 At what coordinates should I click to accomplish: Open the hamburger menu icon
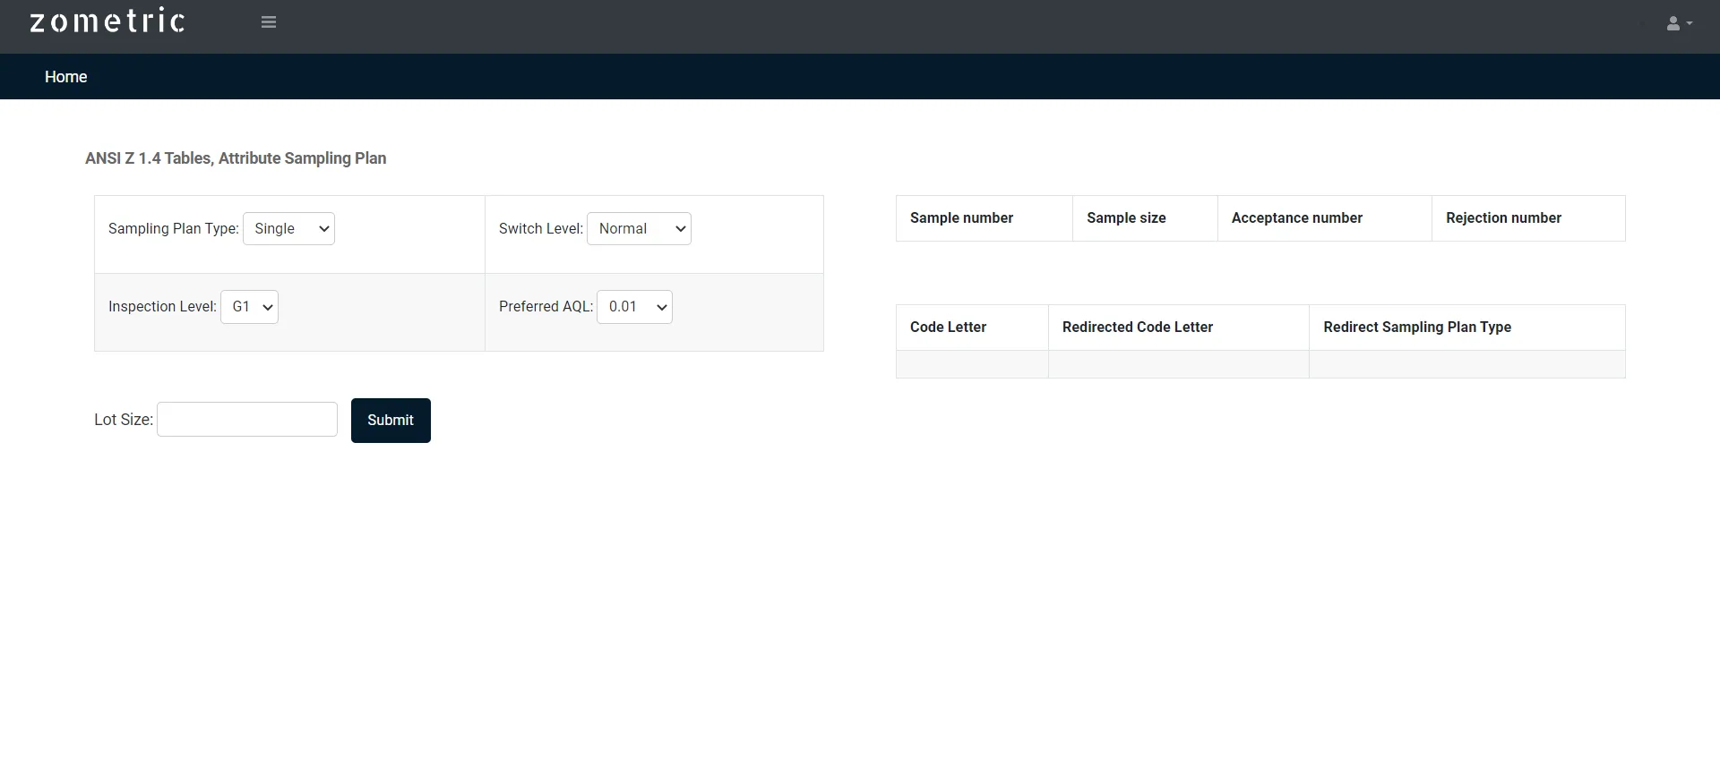[x=269, y=22]
